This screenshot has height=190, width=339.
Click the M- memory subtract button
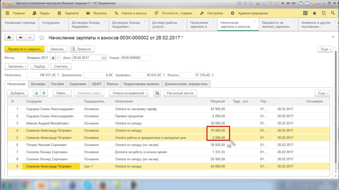click(x=294, y=3)
